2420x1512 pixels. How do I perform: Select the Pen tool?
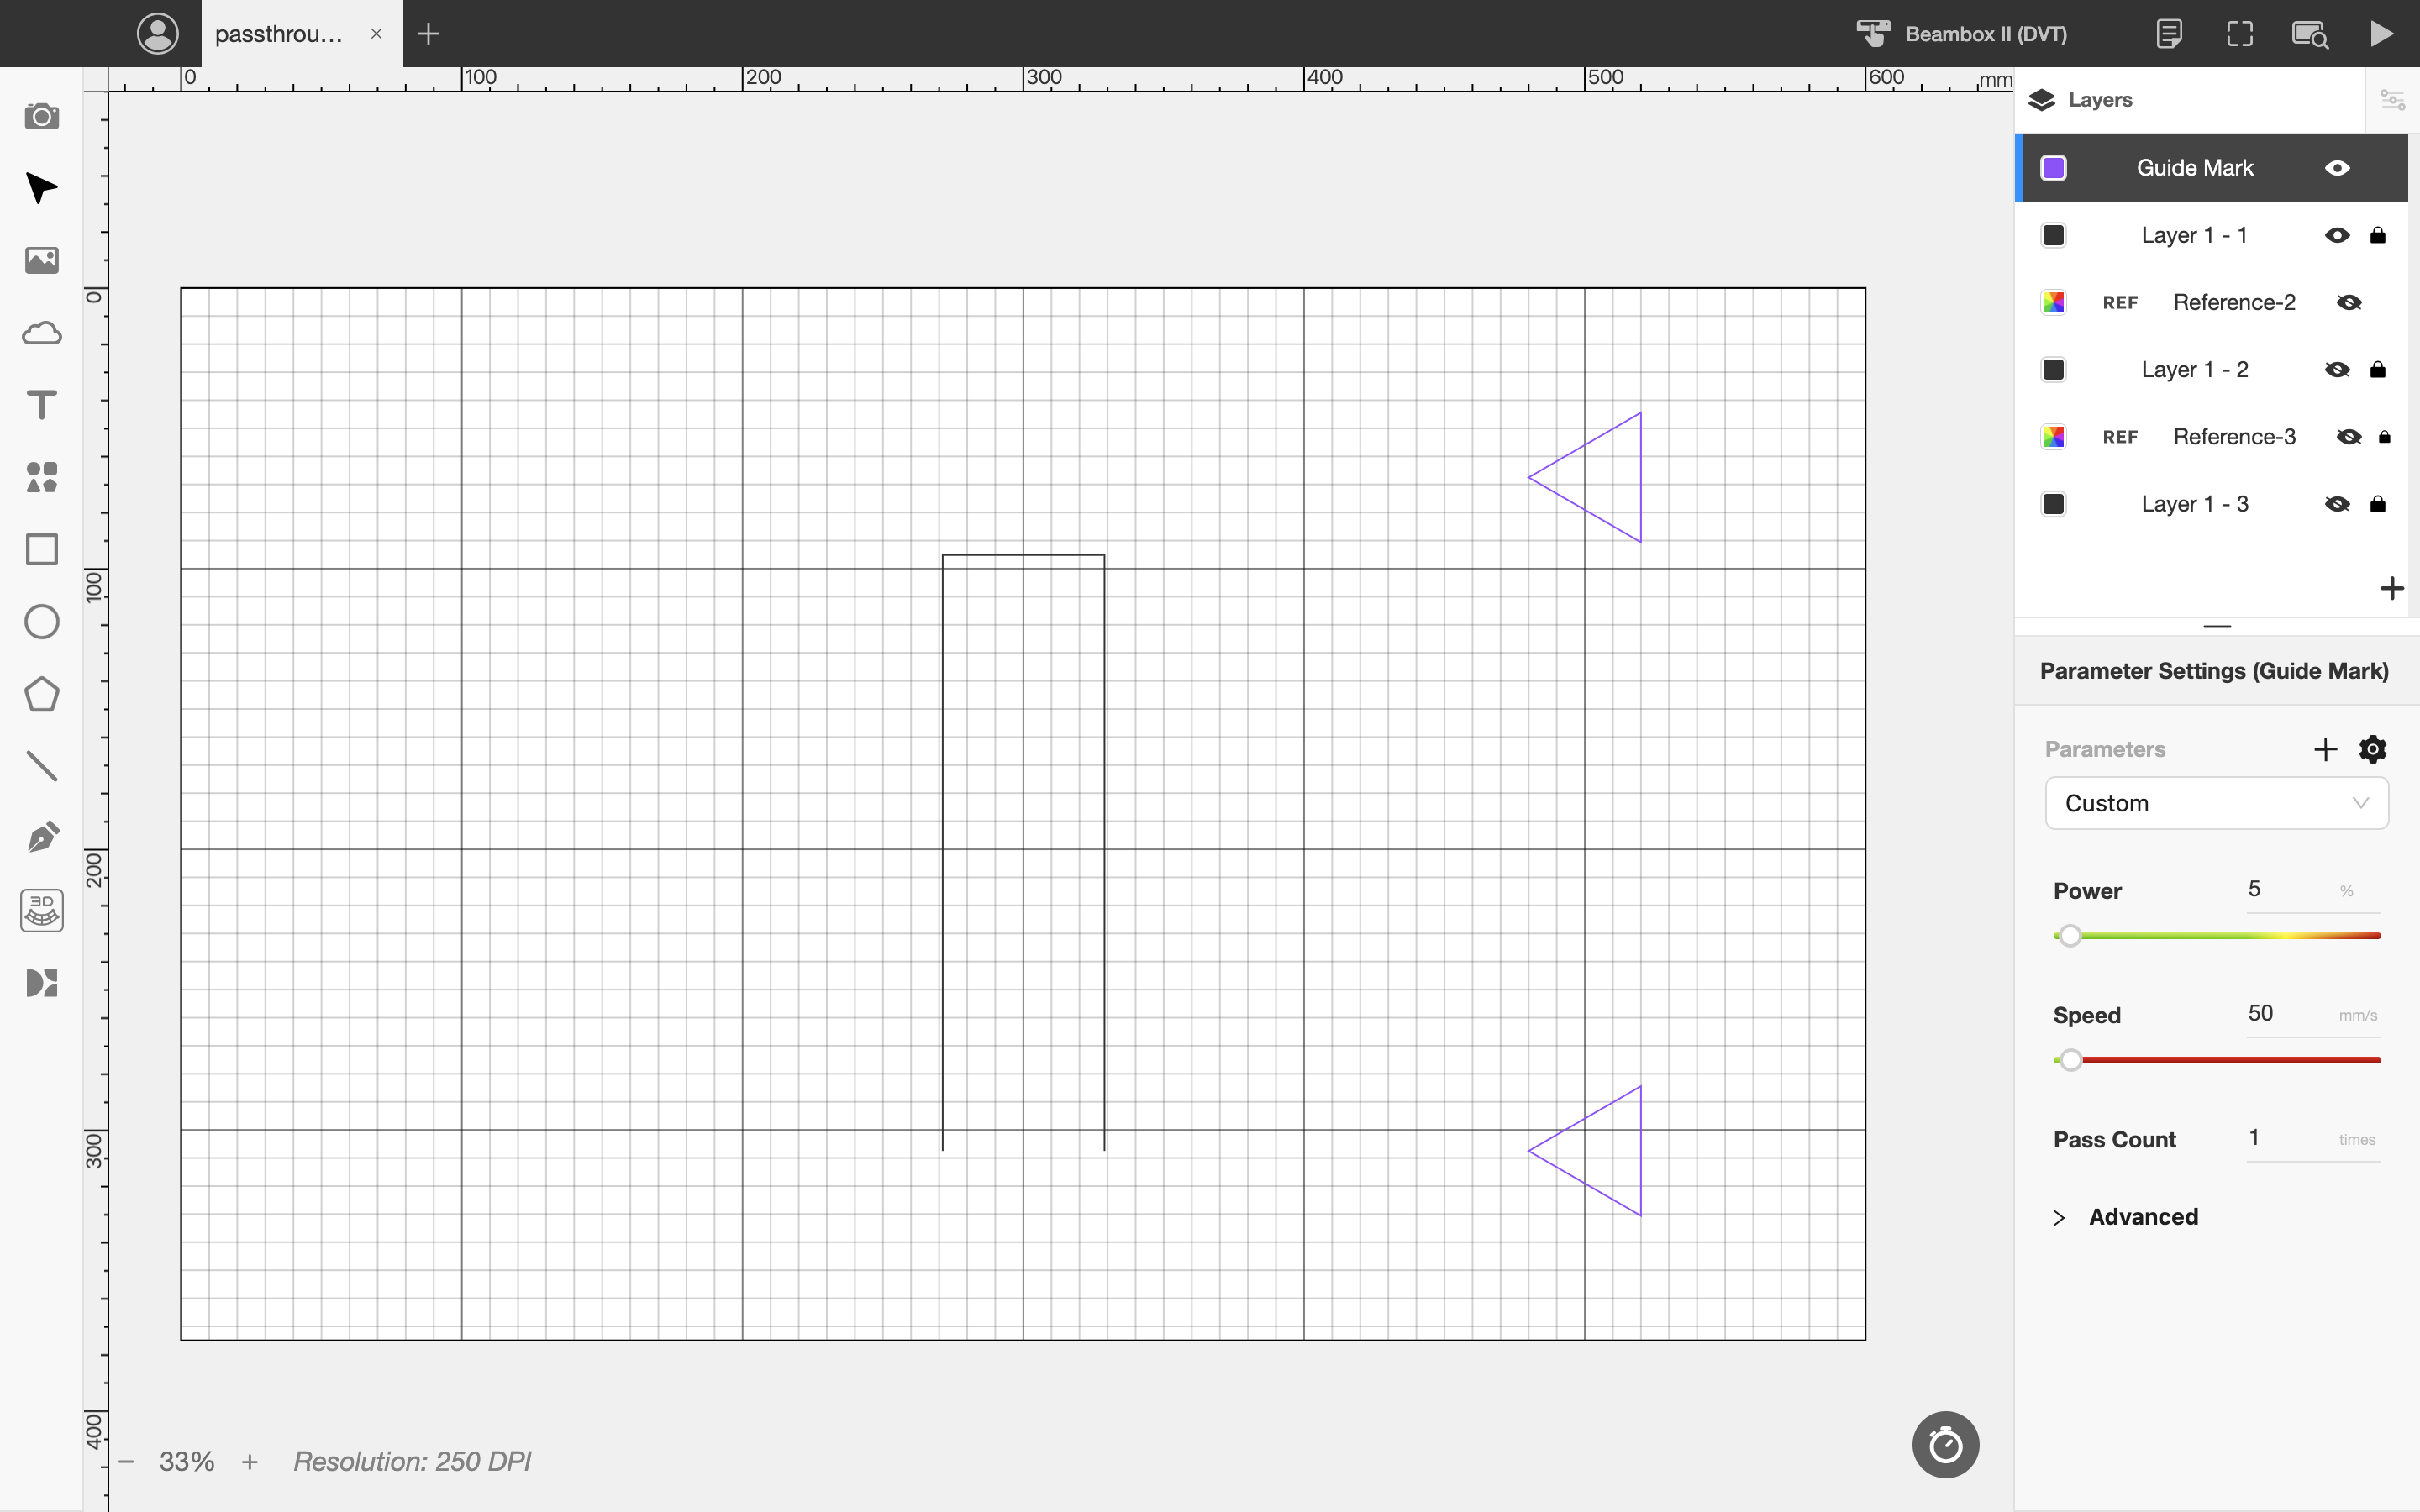point(41,837)
